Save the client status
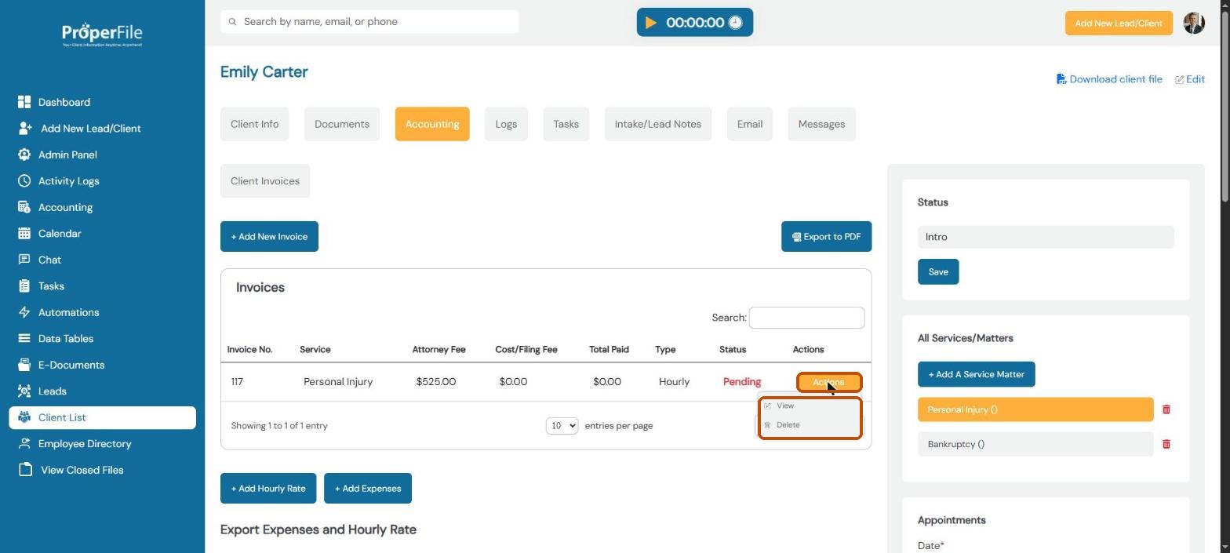The image size is (1230, 553). coord(938,271)
